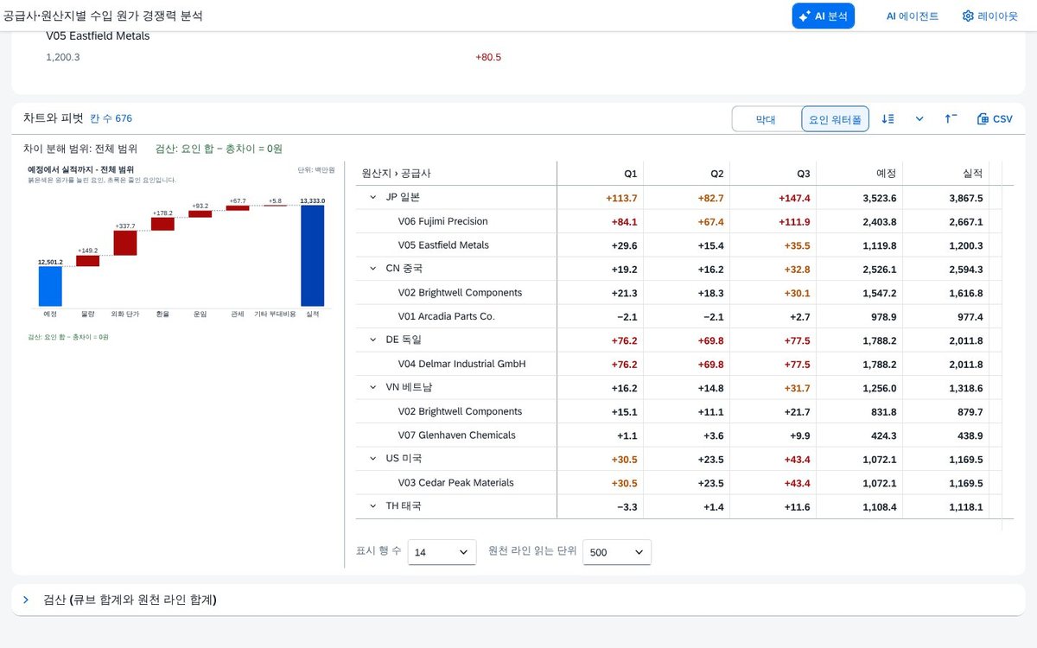Click the descending sort icon
The width and height of the screenshot is (1037, 648).
pos(887,119)
